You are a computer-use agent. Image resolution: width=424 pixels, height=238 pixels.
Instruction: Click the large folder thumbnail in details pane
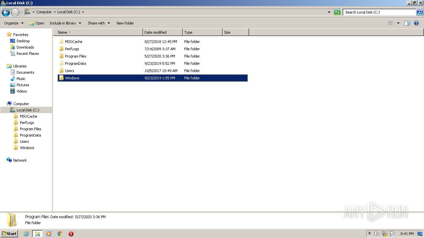click(12, 220)
